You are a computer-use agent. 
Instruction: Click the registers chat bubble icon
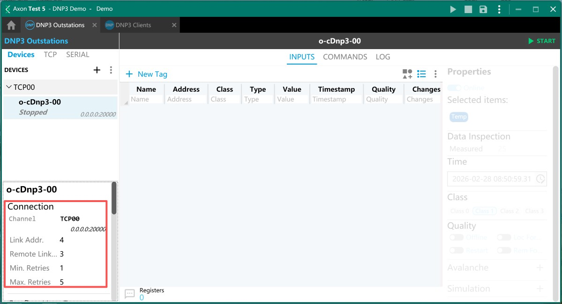click(130, 294)
